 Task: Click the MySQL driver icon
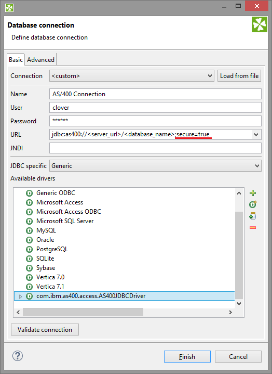[29, 230]
